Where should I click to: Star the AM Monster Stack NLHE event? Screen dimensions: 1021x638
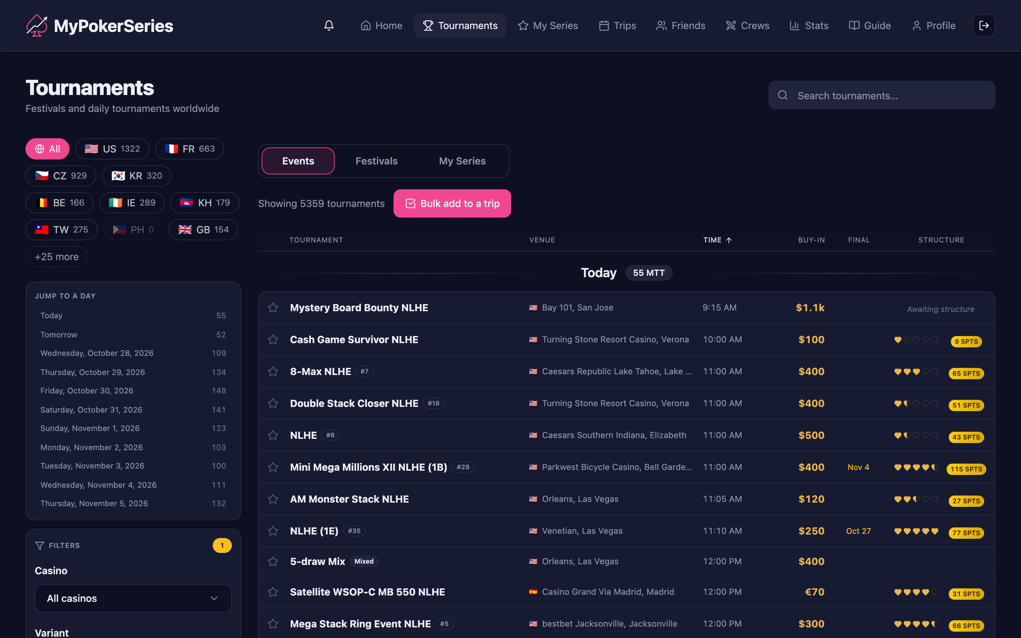273,499
